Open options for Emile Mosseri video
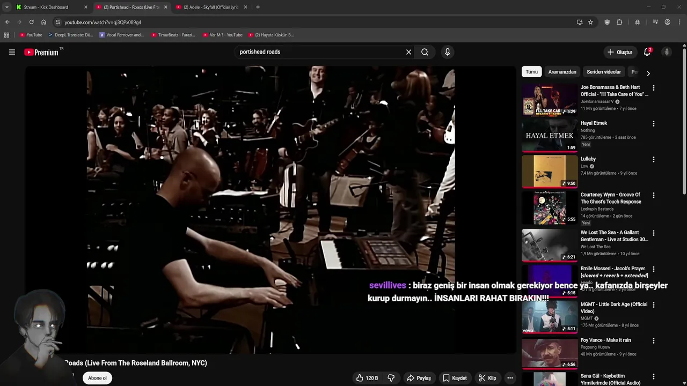This screenshot has height=386, width=687. [x=653, y=269]
